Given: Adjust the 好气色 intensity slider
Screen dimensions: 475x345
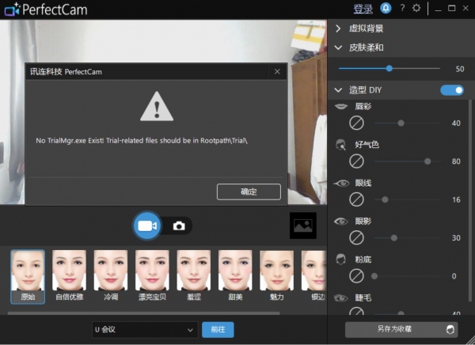Looking at the screenshot, I should pos(408,161).
